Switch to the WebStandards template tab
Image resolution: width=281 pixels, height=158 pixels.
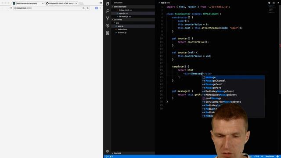point(28,4)
